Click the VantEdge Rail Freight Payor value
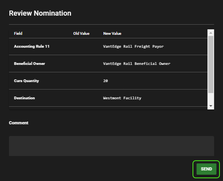Screen dimensions: 223x181 [133, 47]
